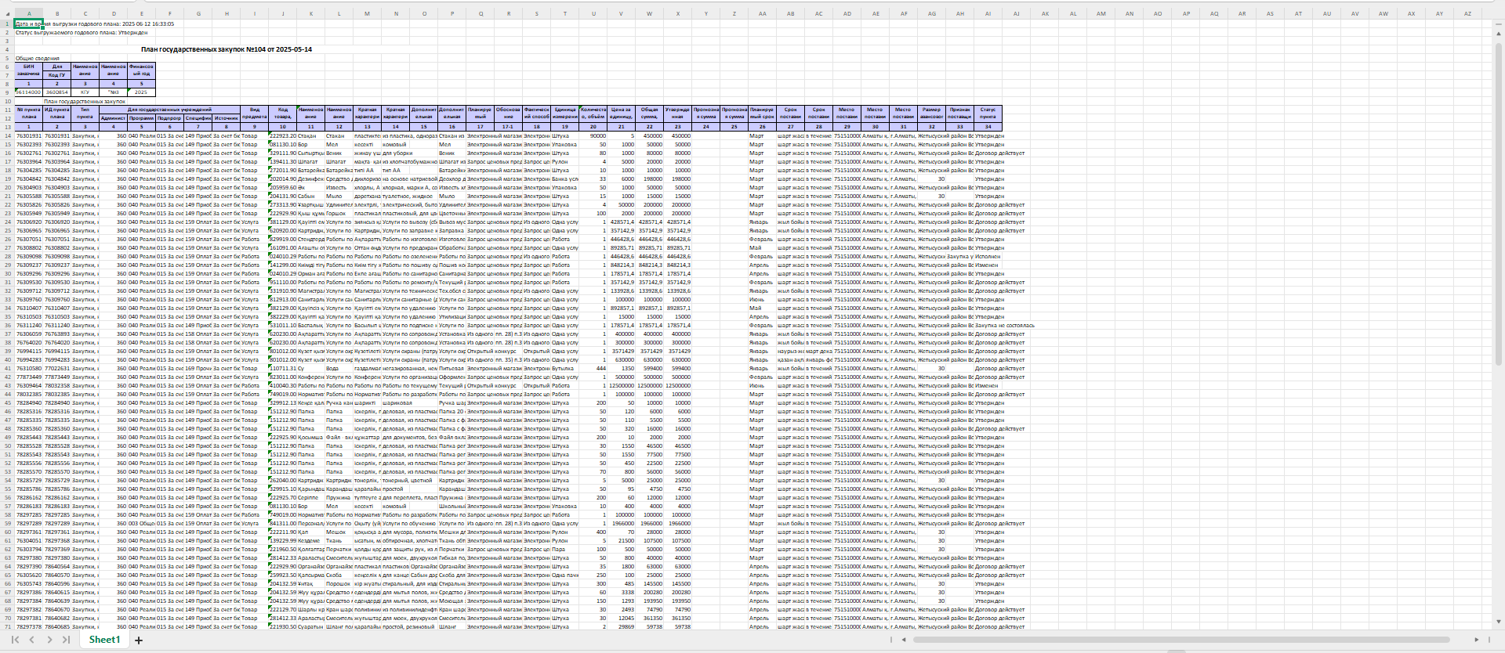Viewport: 1505px width, 653px height.
Task: Click the Select All corner triangle
Action: (x=7, y=13)
